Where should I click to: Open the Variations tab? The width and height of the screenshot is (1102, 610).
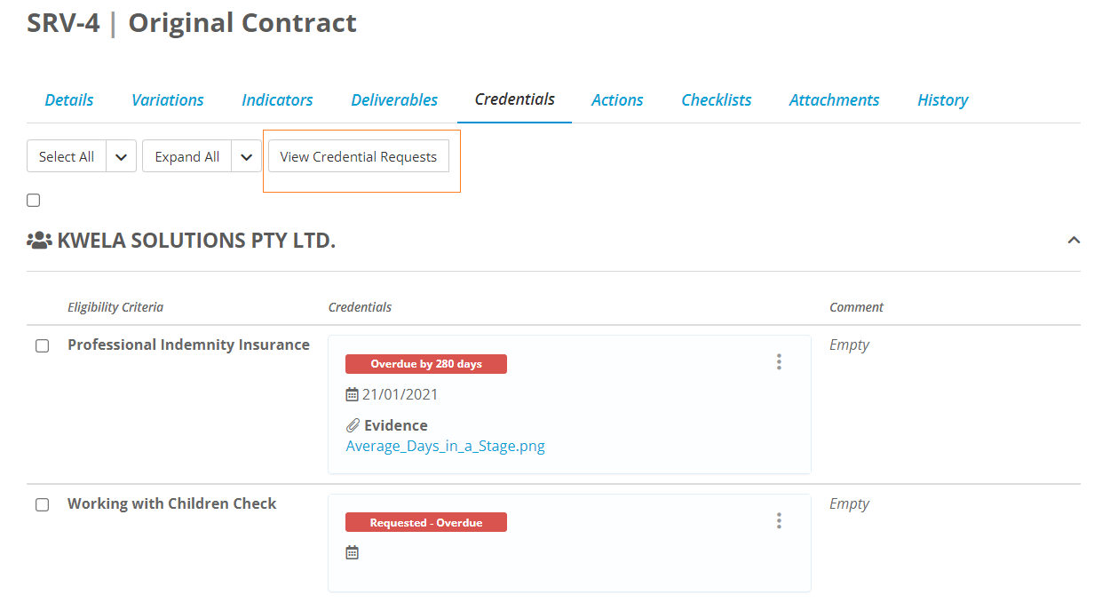(167, 100)
